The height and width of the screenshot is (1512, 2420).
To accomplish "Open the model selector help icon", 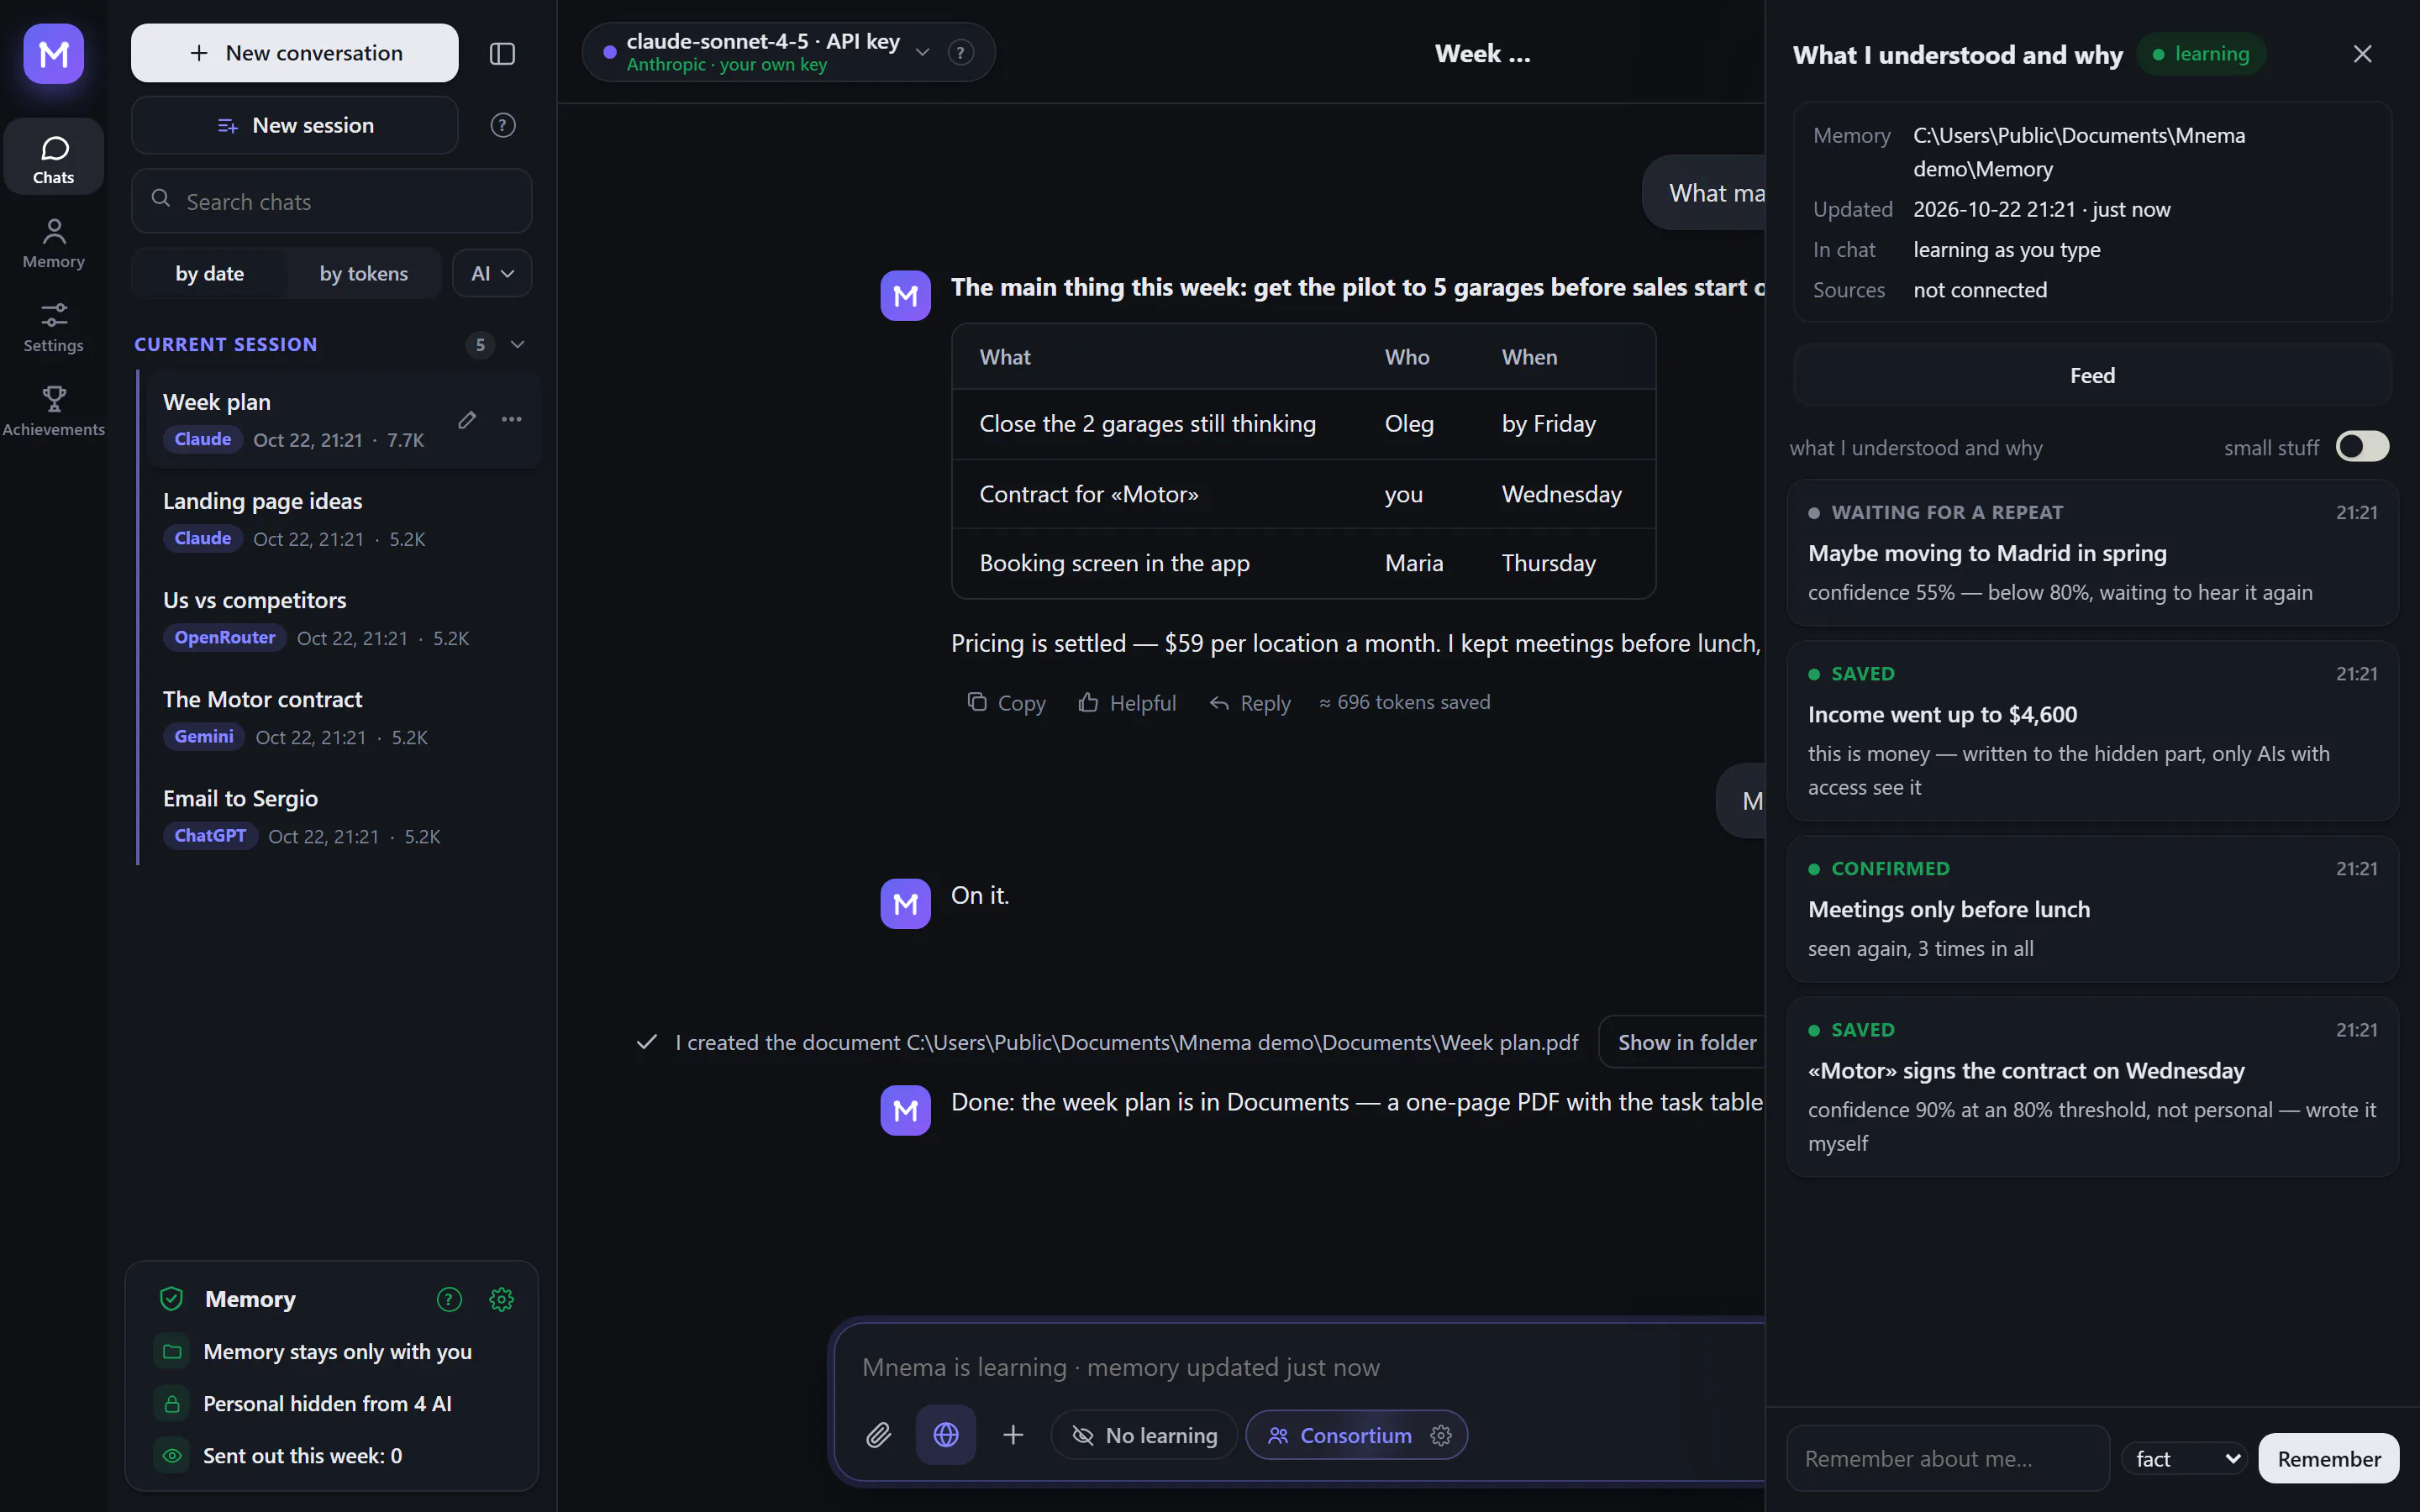I will tap(961, 52).
